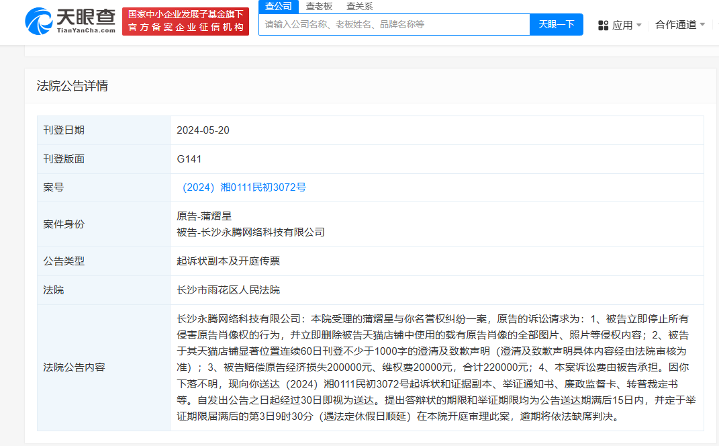Click the 天眼一下 search button
Viewport: 719px width, 446px height.
[556, 24]
